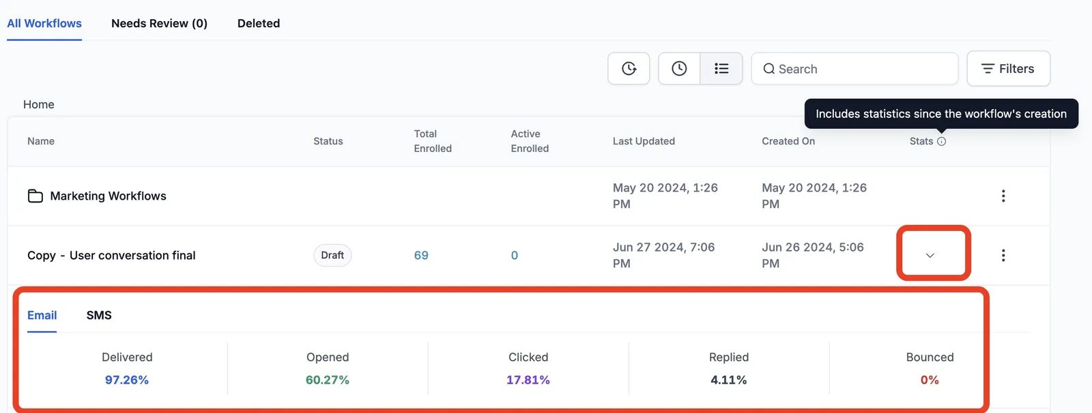This screenshot has height=413, width=1092.
Task: Switch stats to the SMS tab
Action: [99, 316]
